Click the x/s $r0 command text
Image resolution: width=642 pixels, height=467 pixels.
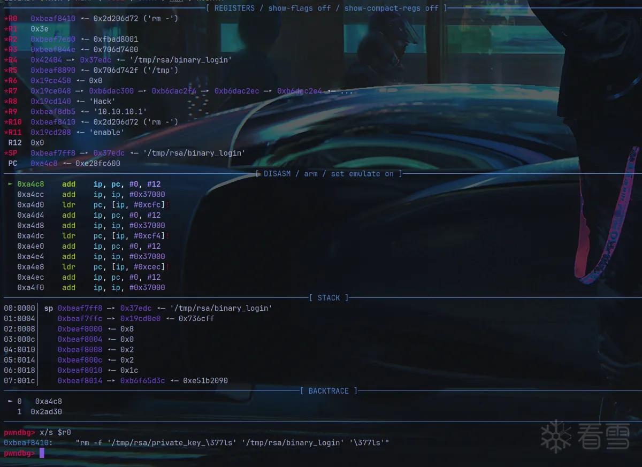tap(55, 432)
